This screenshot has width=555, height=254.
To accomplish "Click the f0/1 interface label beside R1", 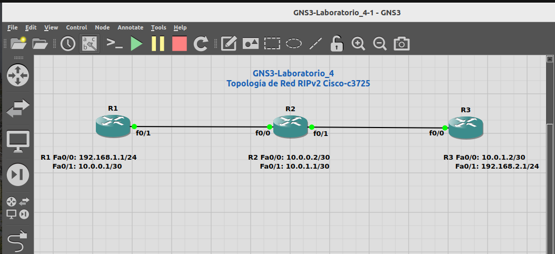I will pyautogui.click(x=143, y=133).
